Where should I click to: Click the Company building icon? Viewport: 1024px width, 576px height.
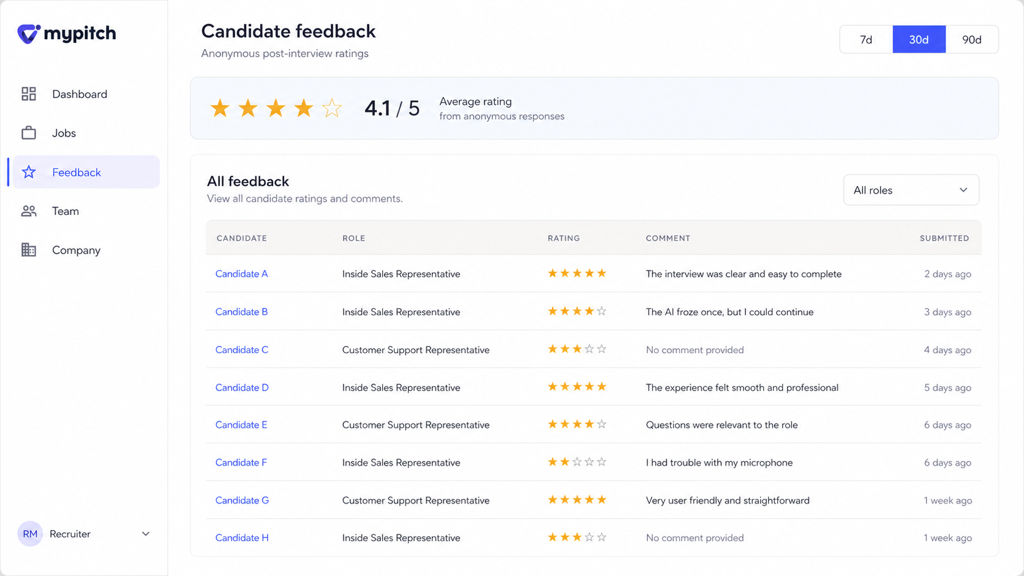point(29,250)
